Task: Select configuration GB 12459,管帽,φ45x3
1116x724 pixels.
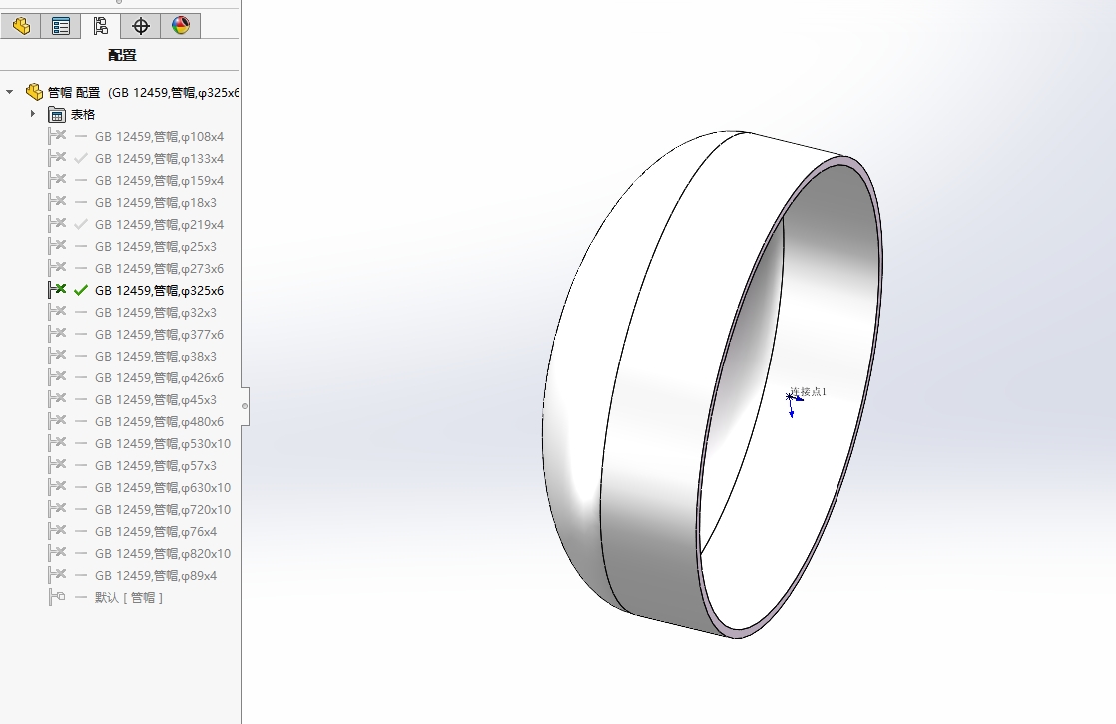Action: tap(155, 400)
